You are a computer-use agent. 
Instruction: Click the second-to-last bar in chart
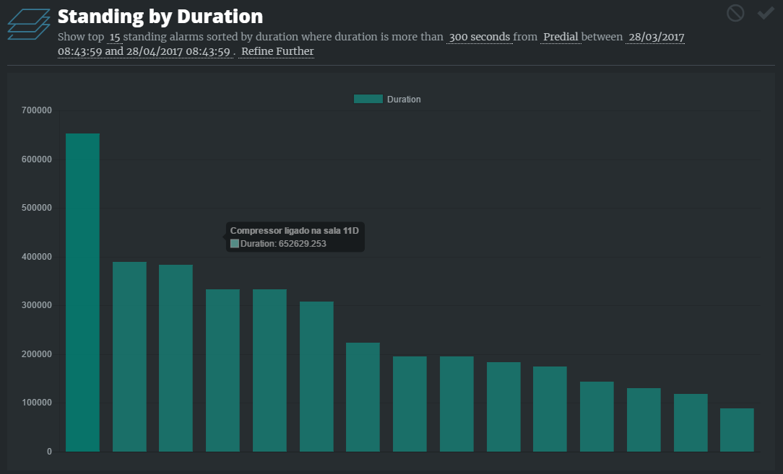coord(691,423)
